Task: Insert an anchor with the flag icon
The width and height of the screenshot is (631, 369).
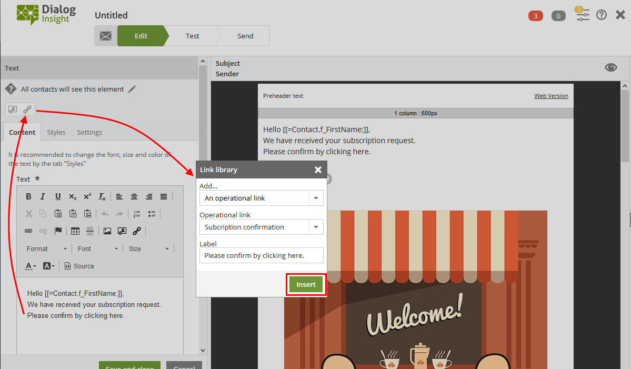Action: 58,231
